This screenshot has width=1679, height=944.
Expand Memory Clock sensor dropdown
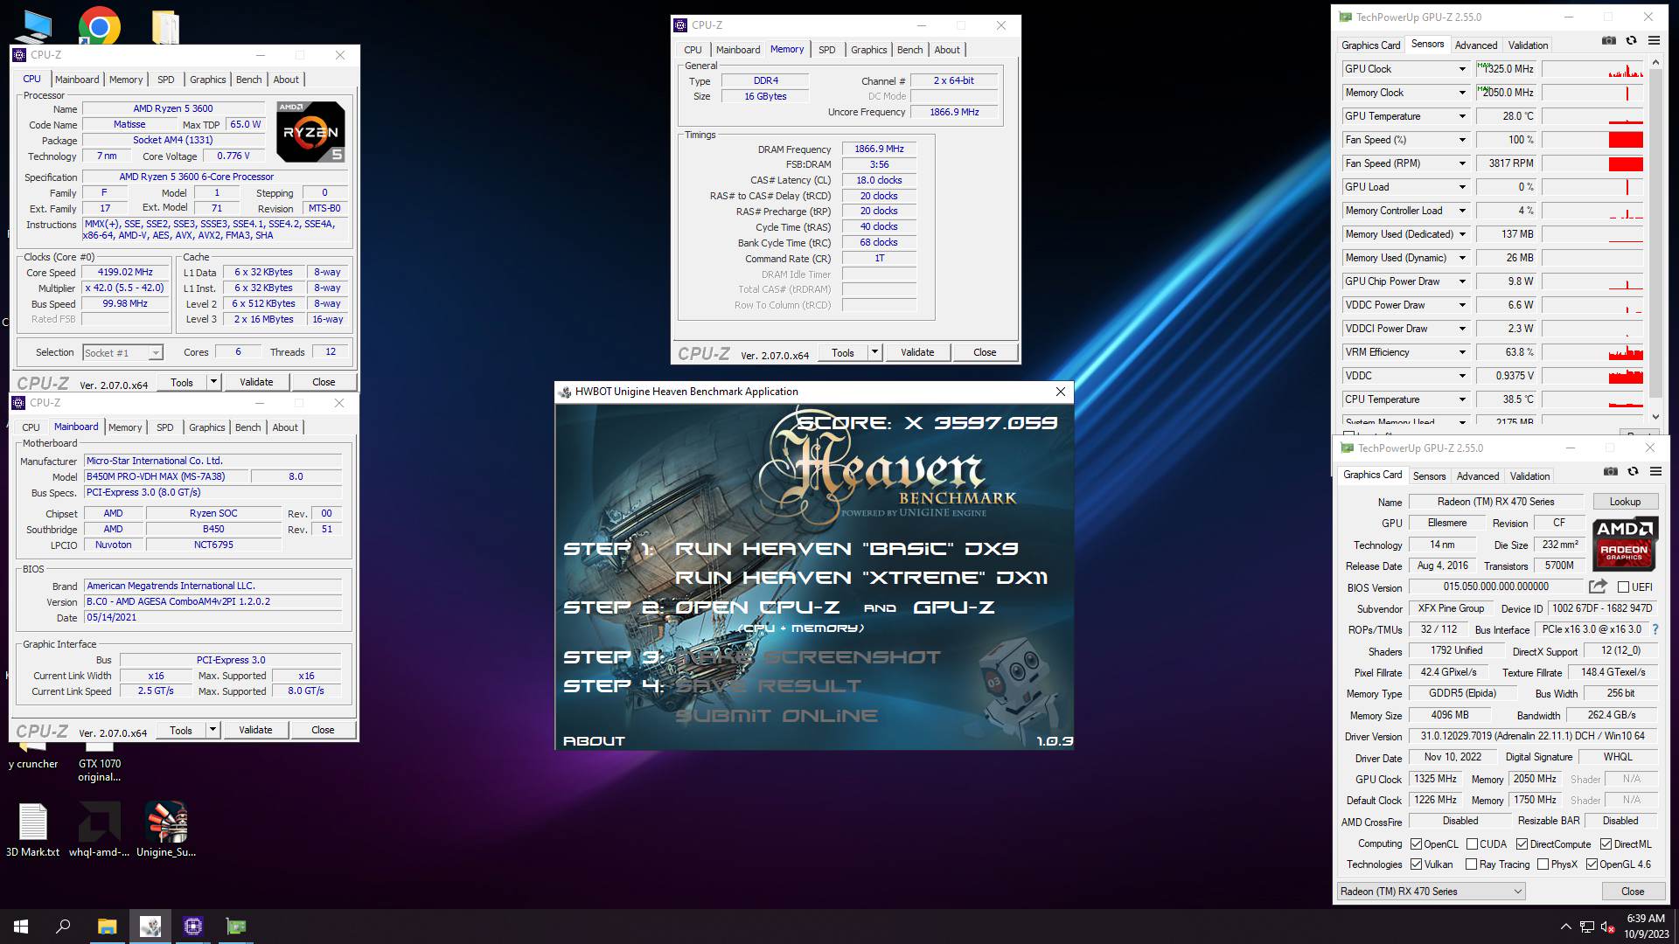click(1461, 93)
